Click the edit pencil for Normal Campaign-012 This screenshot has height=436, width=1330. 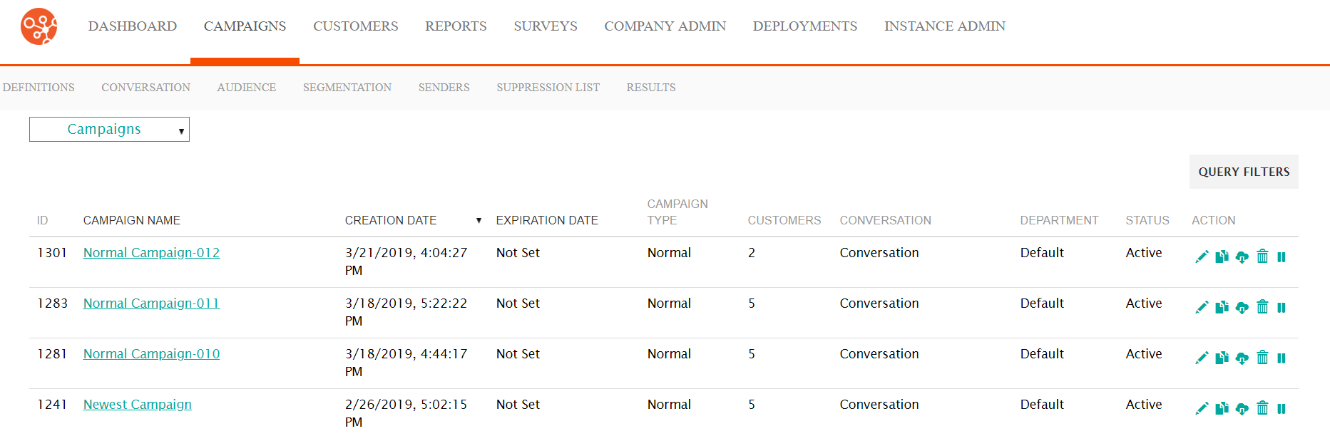tap(1202, 257)
